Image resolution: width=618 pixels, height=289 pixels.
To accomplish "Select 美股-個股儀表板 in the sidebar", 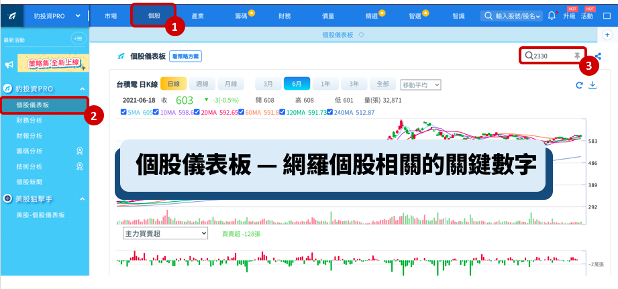I will click(x=40, y=215).
